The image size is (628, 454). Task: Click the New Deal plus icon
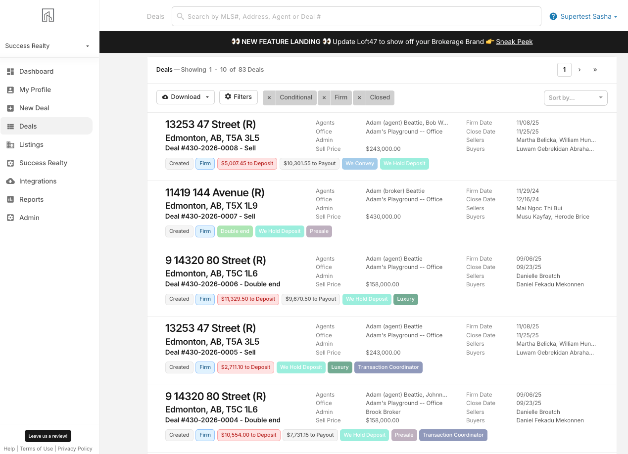(x=10, y=108)
